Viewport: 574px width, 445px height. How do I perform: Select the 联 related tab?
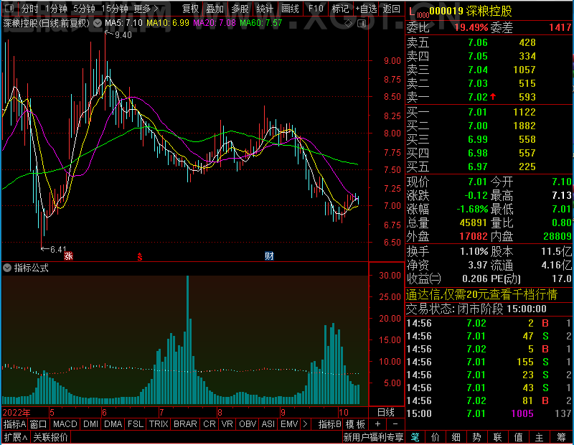[497, 437]
